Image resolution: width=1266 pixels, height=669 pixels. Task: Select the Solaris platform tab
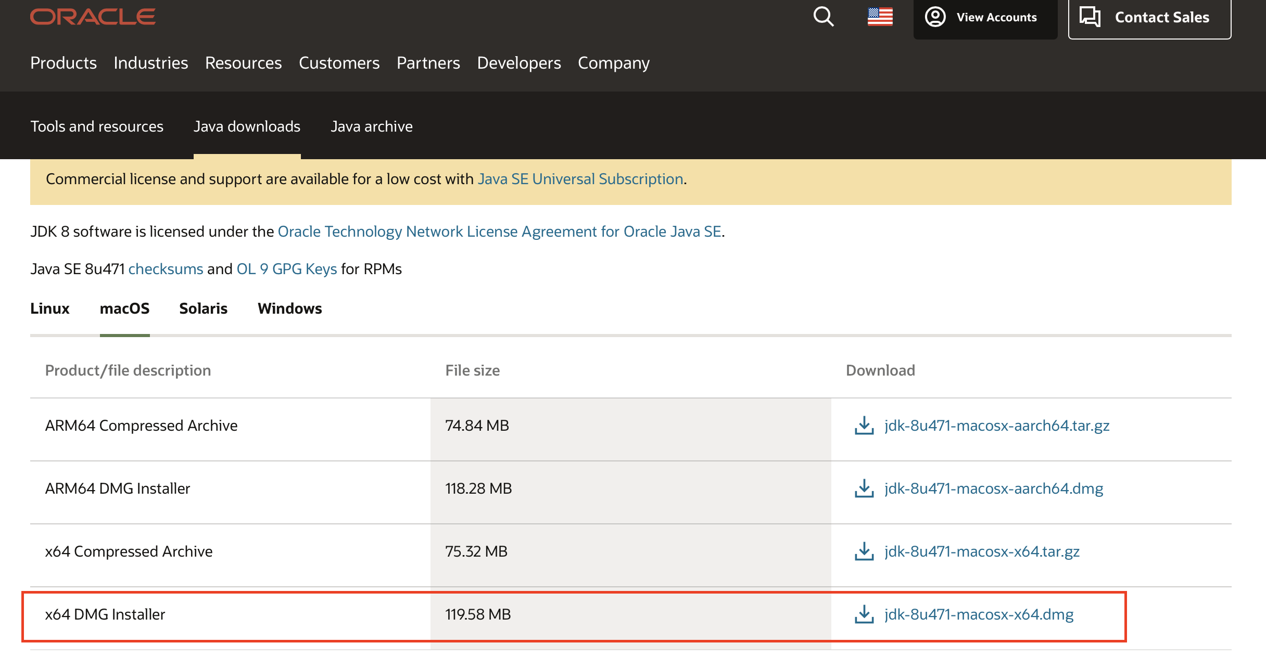(x=203, y=308)
